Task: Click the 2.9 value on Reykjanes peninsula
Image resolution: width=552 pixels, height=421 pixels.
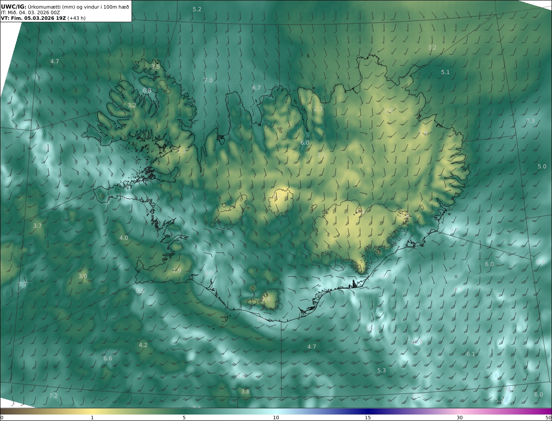Action: [177, 270]
